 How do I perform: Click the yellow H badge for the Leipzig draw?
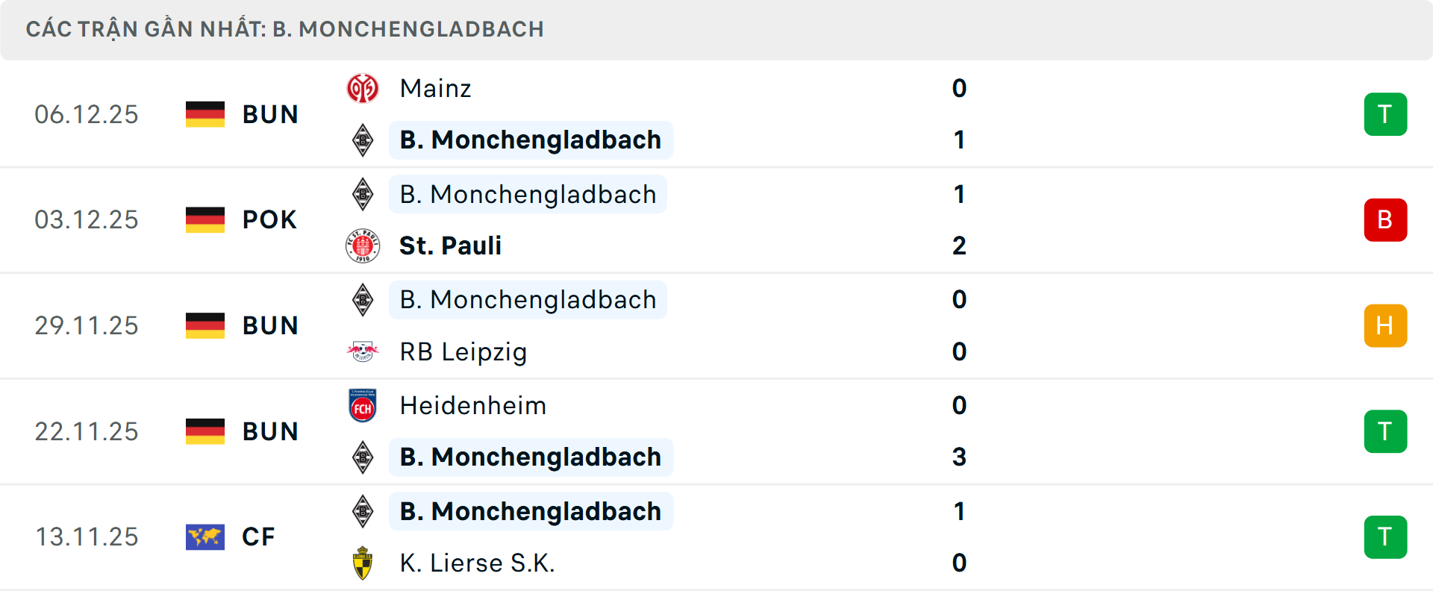(x=1385, y=325)
